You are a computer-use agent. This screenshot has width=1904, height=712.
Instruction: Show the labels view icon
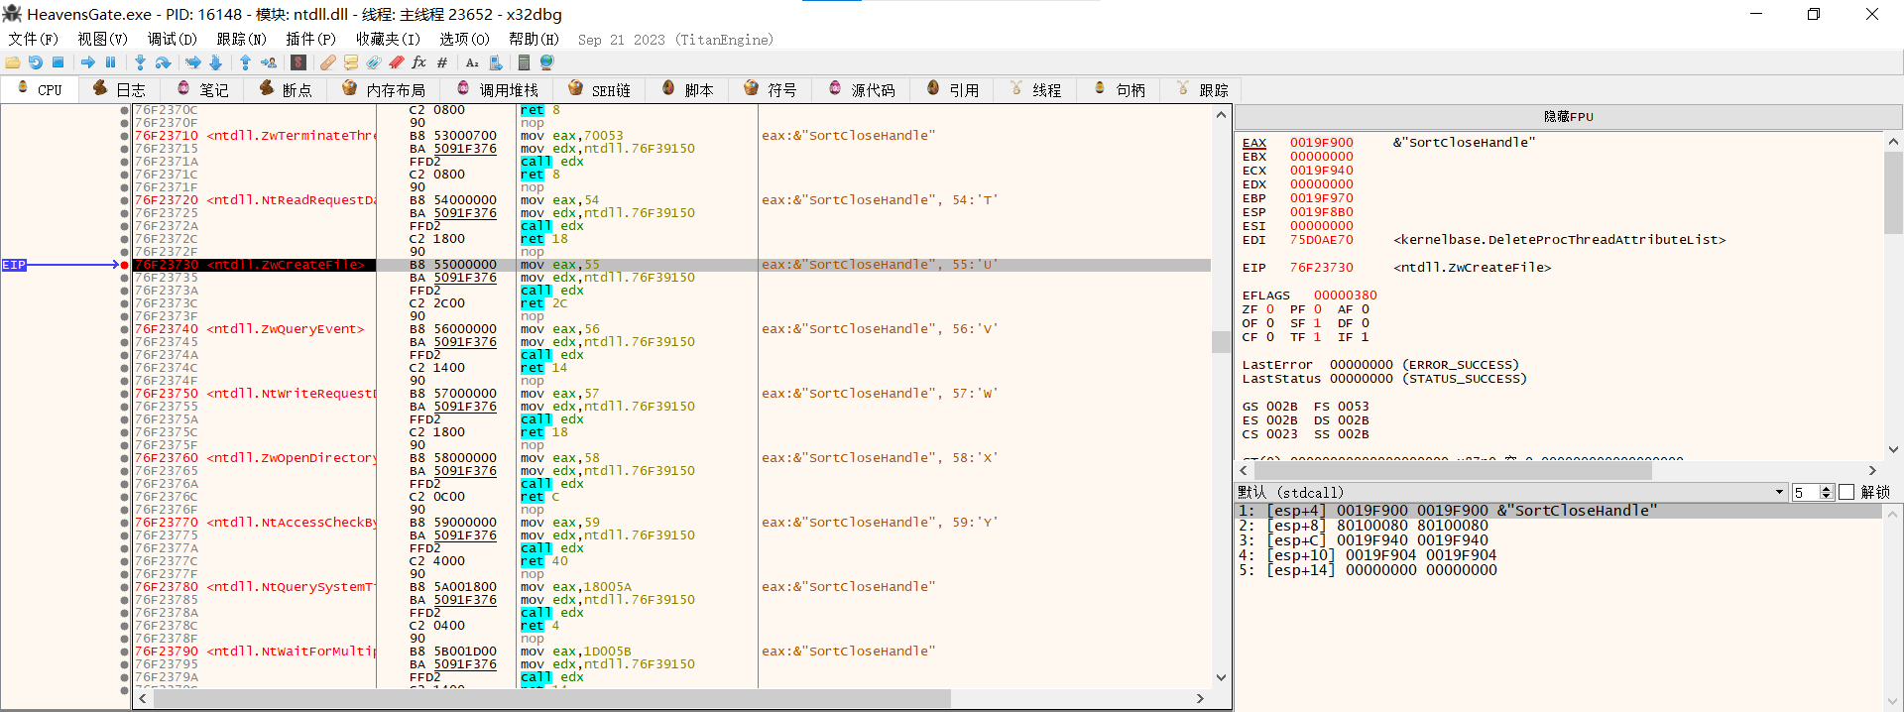374,62
